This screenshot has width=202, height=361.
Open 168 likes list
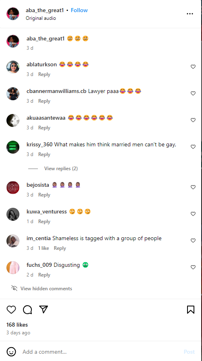coord(17,325)
